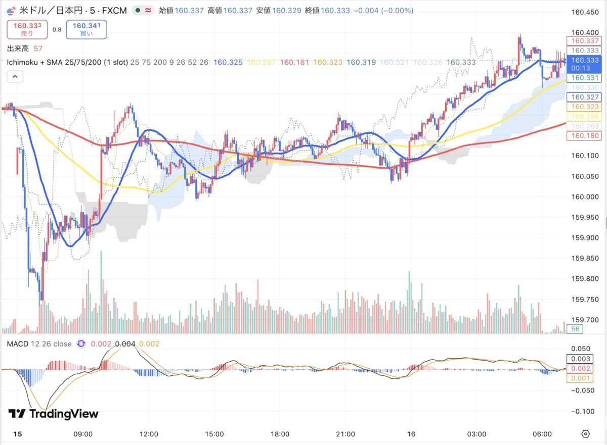Click the red 売り sell button 160.333

click(27, 29)
